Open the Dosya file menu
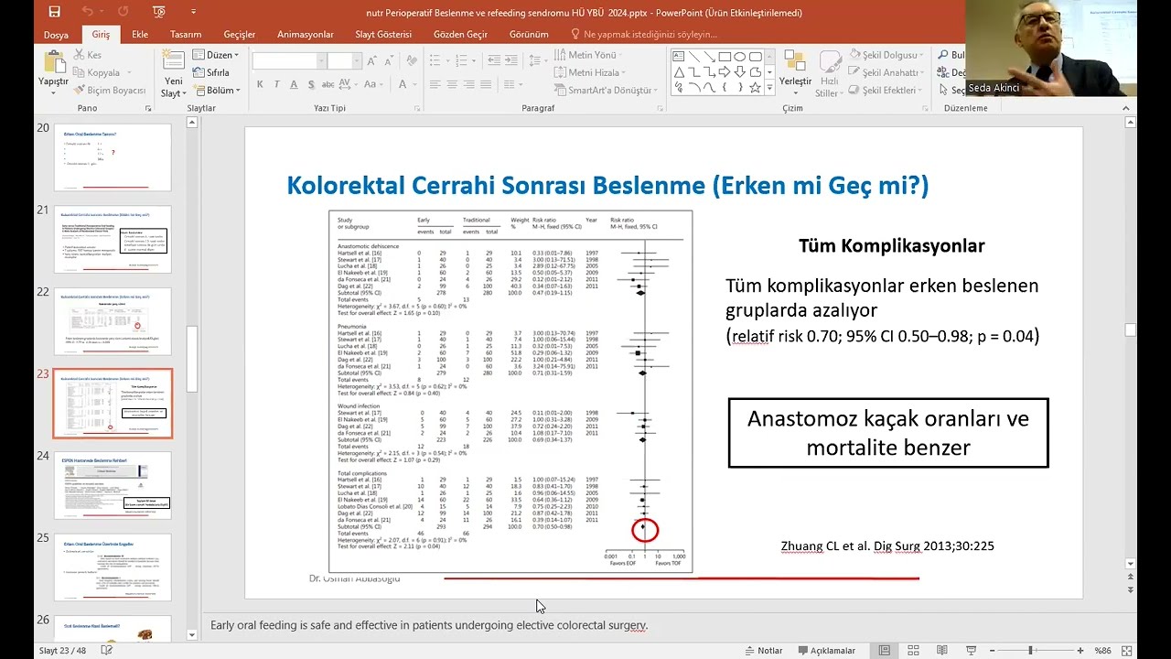 pyautogui.click(x=56, y=34)
